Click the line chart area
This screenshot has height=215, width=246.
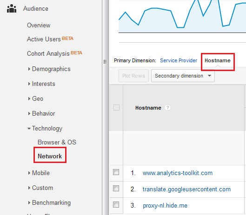click(182, 16)
